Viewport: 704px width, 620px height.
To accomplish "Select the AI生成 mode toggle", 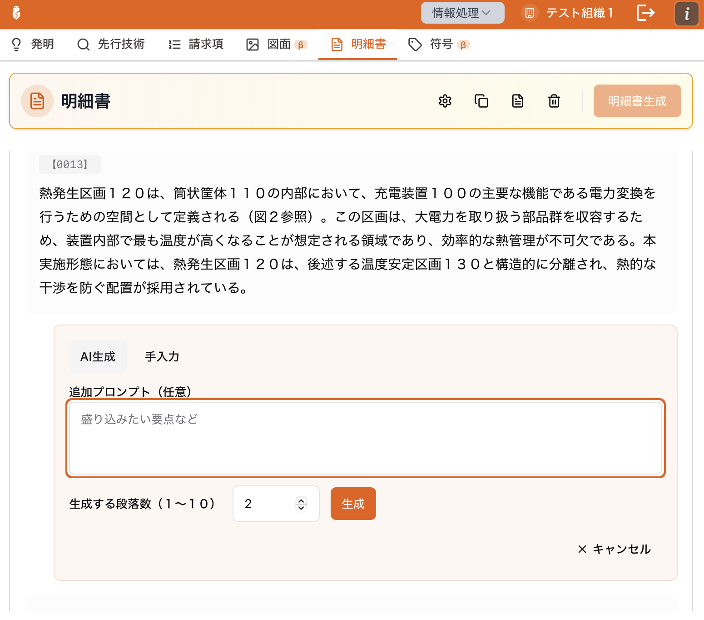I will pos(98,356).
